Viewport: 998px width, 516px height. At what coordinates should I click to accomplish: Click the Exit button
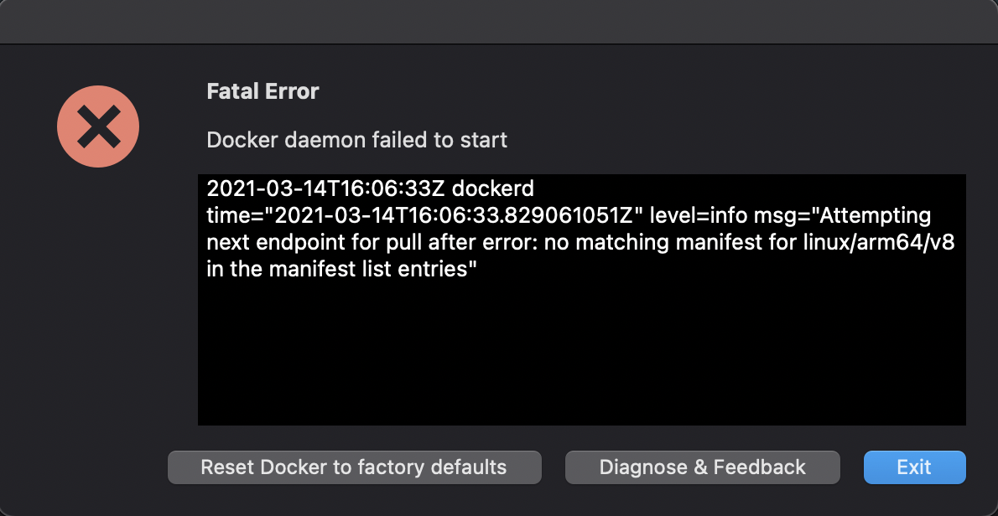pos(914,467)
